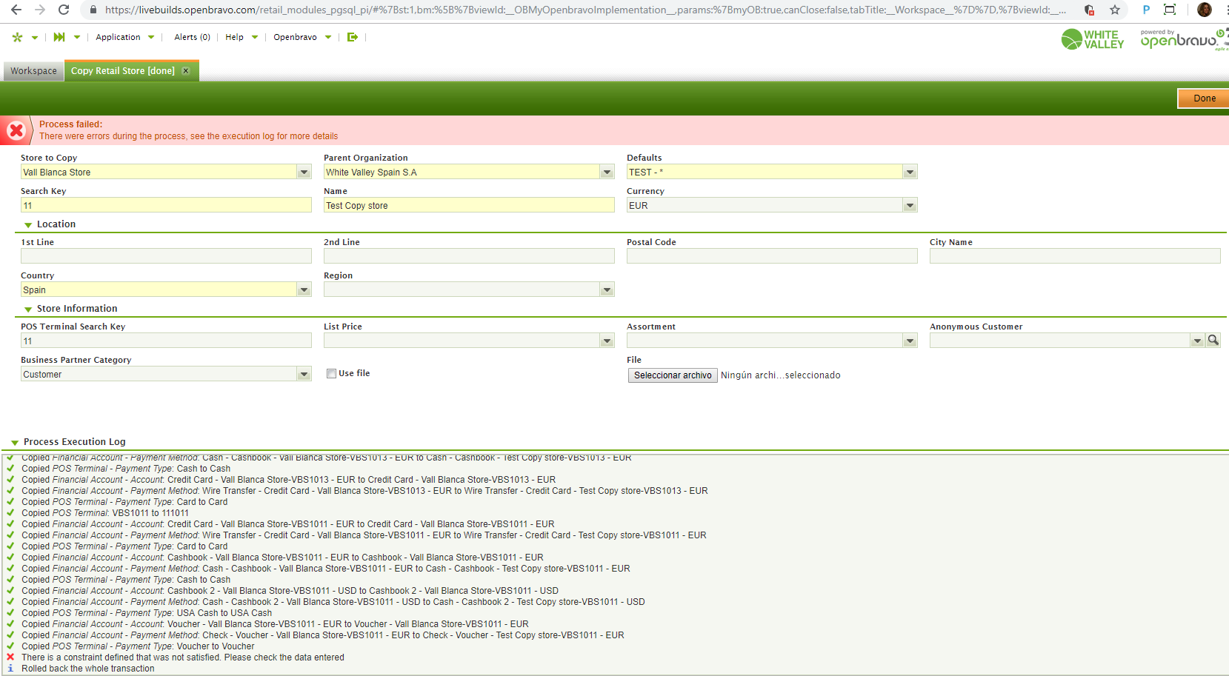Switch to the Workspace tab
Screen dimensions: 1229x676
pyautogui.click(x=33, y=71)
